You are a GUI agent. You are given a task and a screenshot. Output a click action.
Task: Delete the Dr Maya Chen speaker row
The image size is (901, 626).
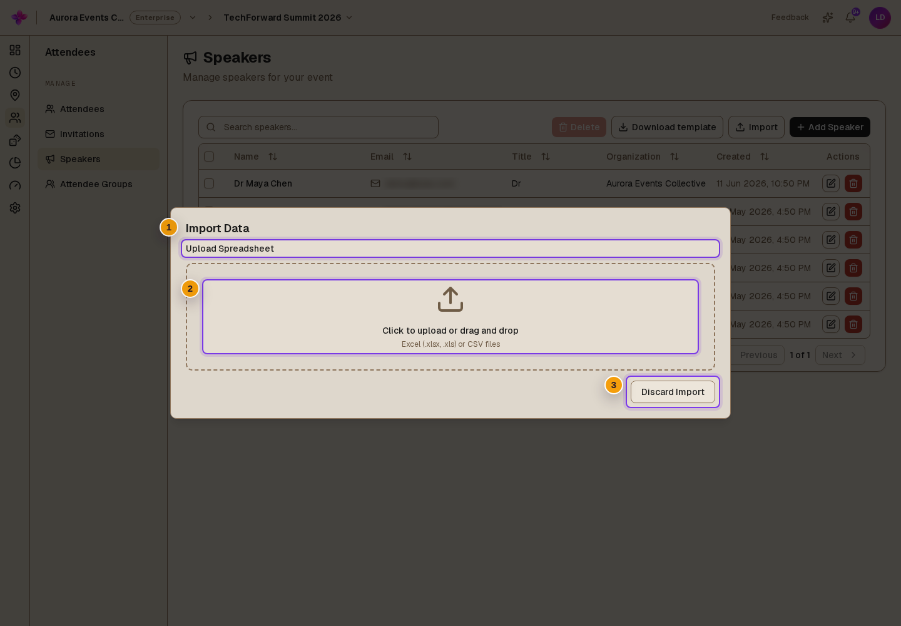coord(853,183)
